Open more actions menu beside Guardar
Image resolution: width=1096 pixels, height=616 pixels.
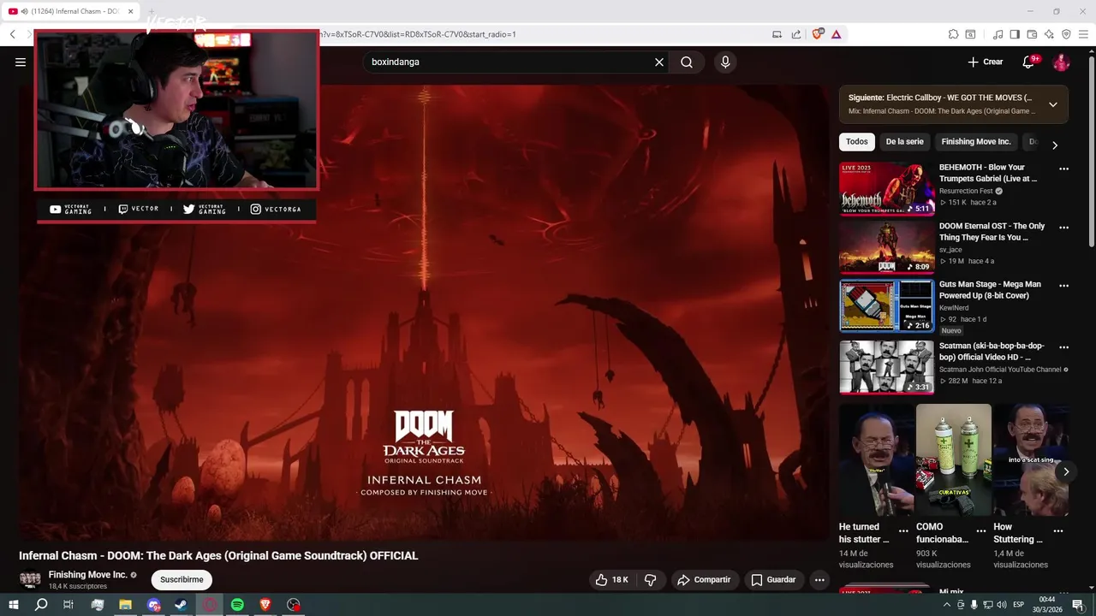(819, 580)
